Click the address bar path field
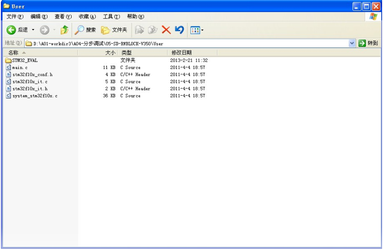The image size is (383, 249). tap(179, 43)
